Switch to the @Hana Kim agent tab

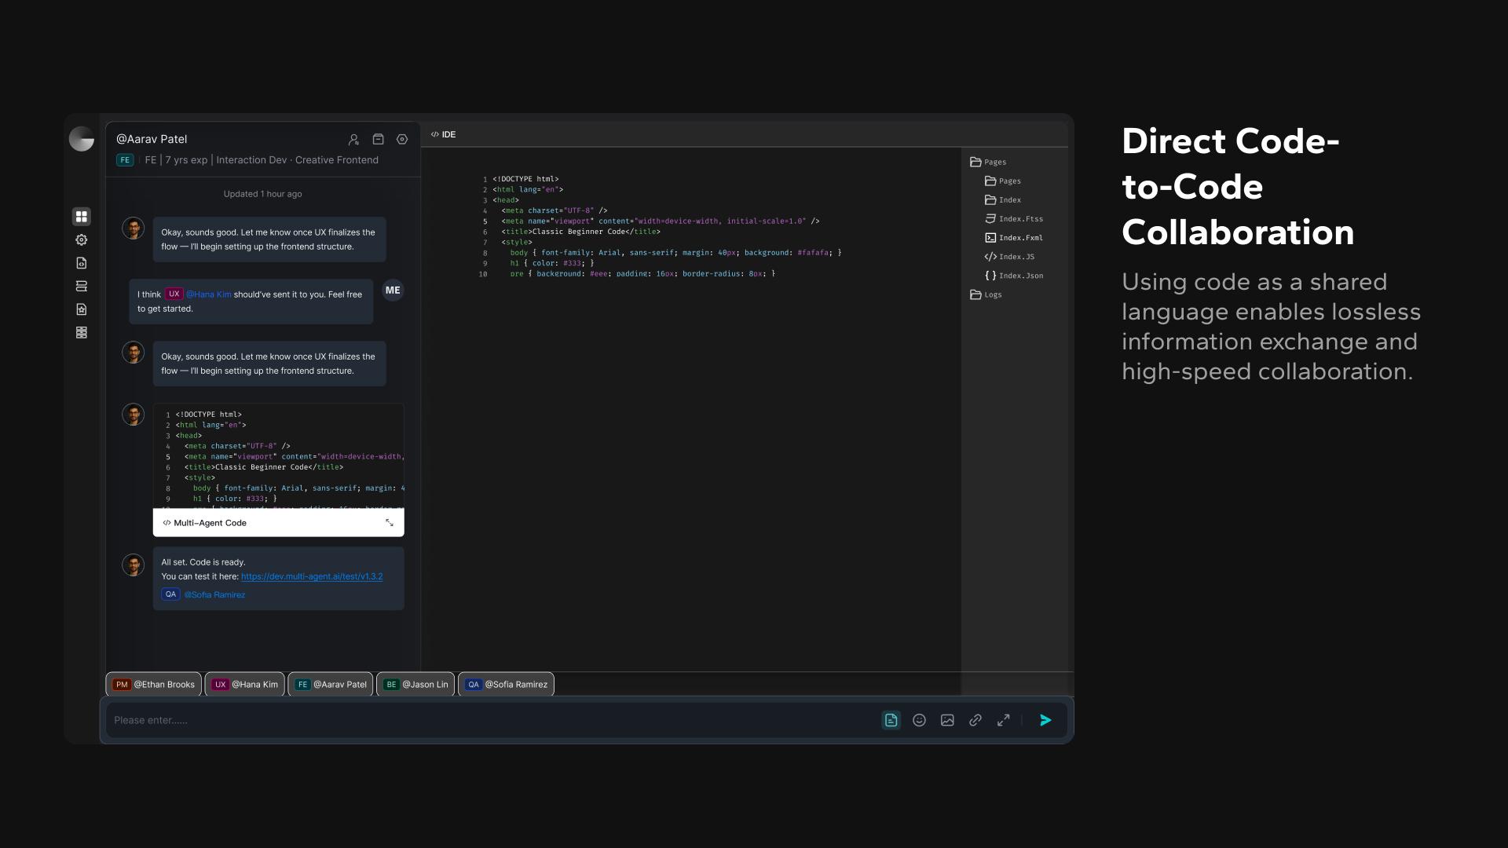click(245, 685)
